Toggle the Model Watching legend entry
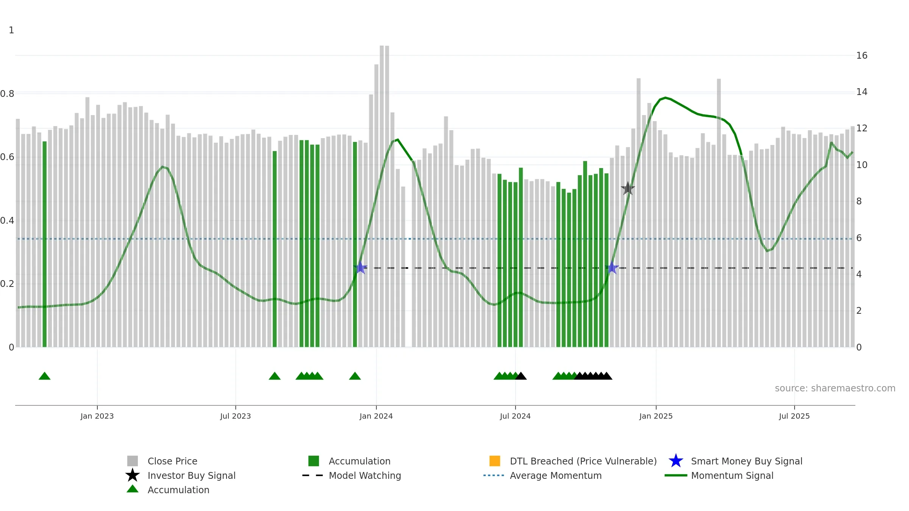Image resolution: width=909 pixels, height=511 pixels. [x=351, y=475]
